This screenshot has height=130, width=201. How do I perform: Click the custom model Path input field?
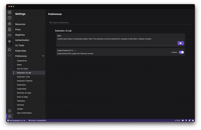click(117, 44)
